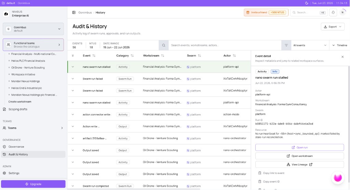The width and height of the screenshot is (350, 190).
Task: Close the Event detail panel
Action: tap(342, 57)
